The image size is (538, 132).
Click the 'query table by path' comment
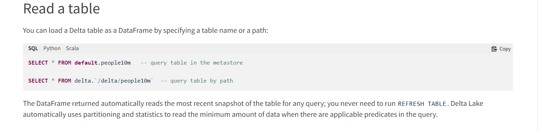point(197,81)
